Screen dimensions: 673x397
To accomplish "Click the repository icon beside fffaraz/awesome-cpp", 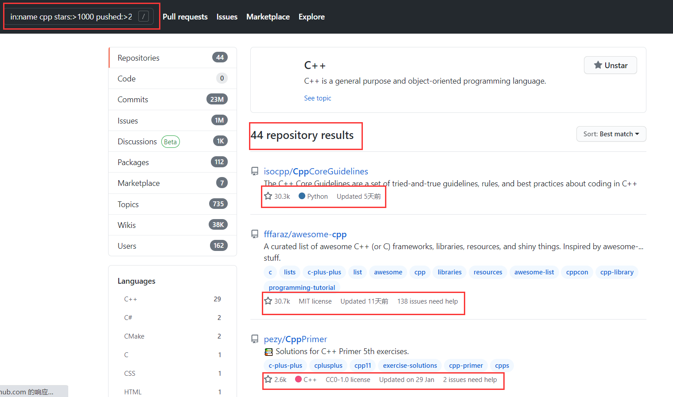I will 255,234.
